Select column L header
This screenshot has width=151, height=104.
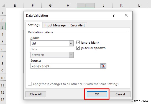click(x=139, y=6)
